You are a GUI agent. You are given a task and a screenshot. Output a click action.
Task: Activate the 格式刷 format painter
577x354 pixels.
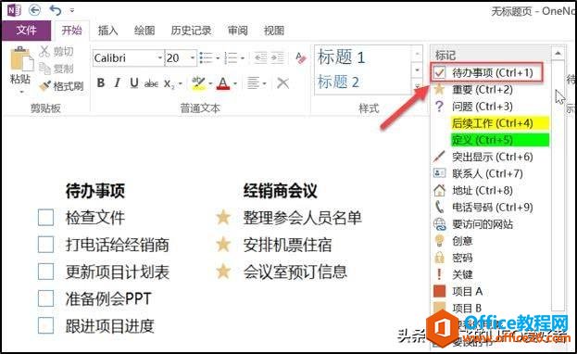click(x=61, y=86)
